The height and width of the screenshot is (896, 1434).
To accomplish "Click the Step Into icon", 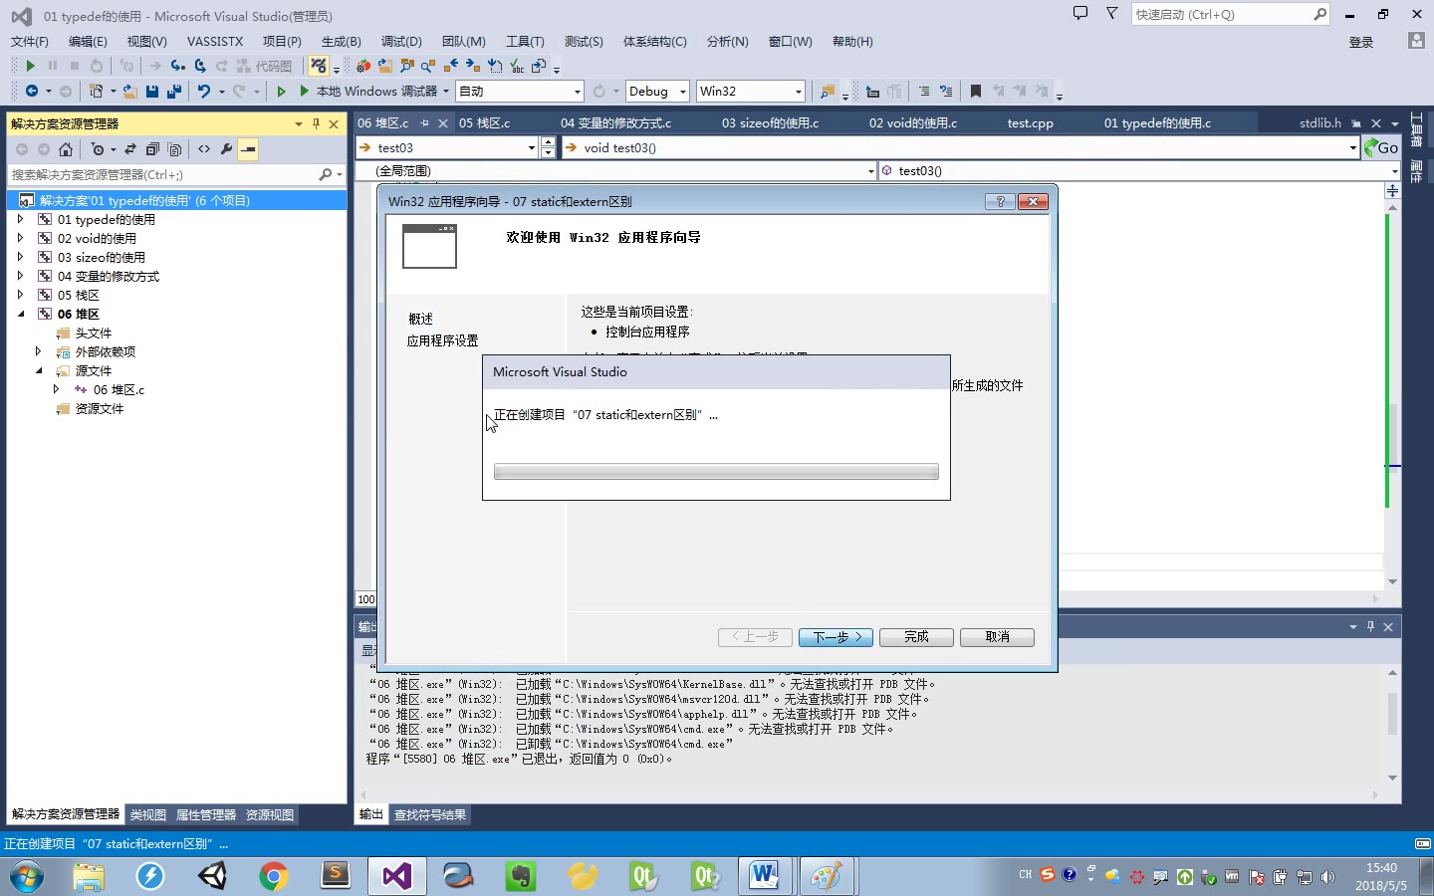I will (x=177, y=66).
